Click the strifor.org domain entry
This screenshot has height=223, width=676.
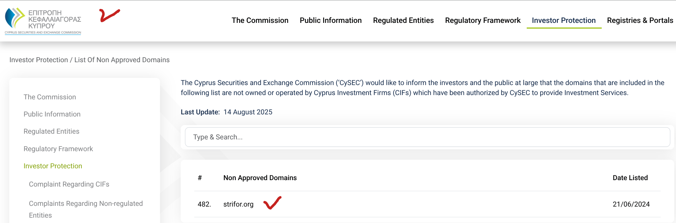click(x=238, y=204)
